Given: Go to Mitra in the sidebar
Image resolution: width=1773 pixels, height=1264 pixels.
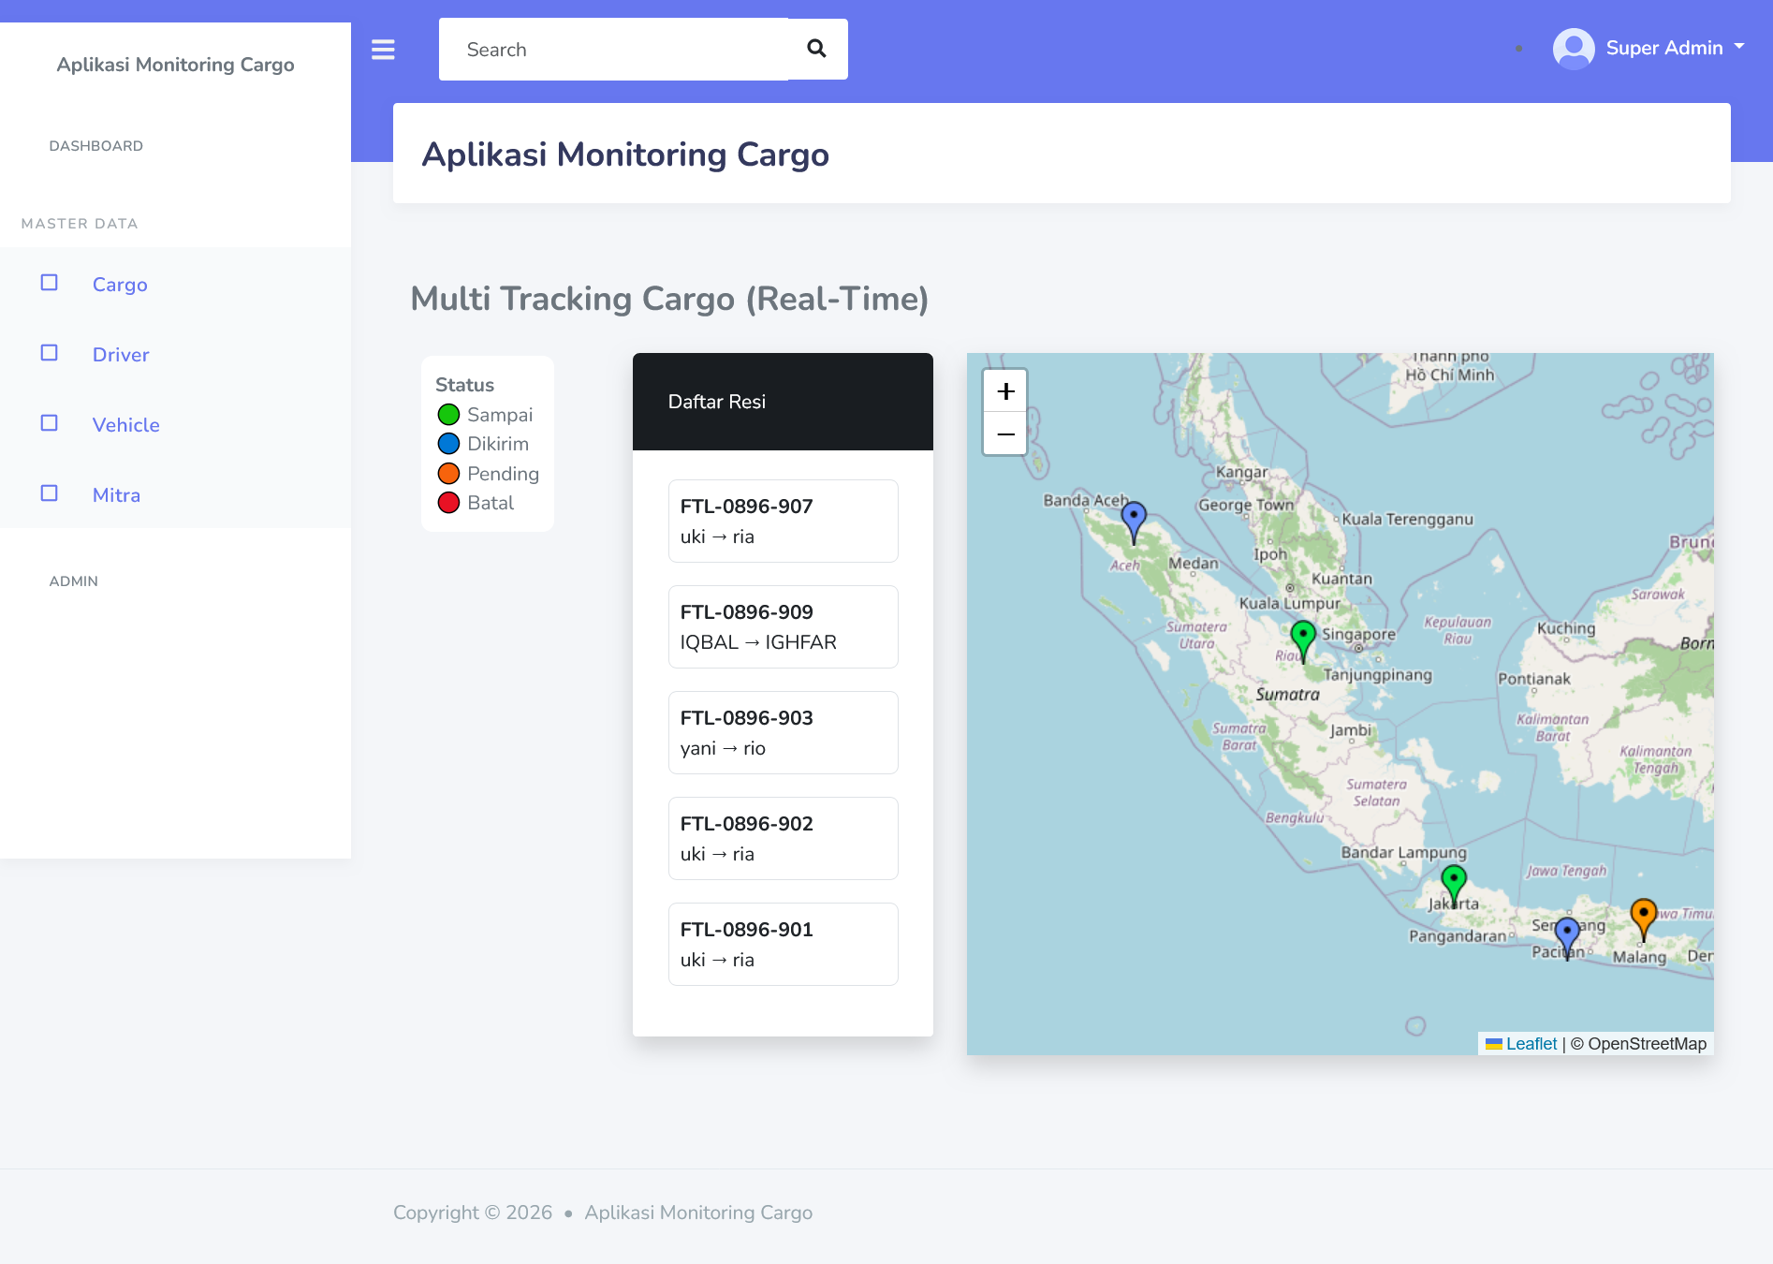Looking at the screenshot, I should point(116,495).
